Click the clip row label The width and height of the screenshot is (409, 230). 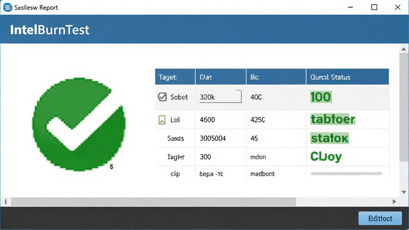[175, 174]
